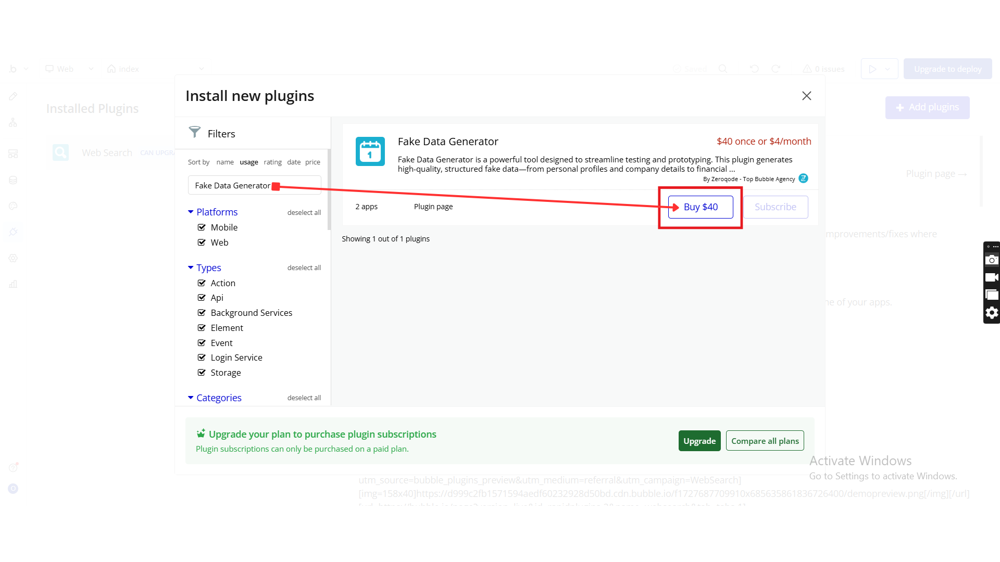Click the Buy $40 button
This screenshot has height=562, width=1000.
tap(700, 207)
